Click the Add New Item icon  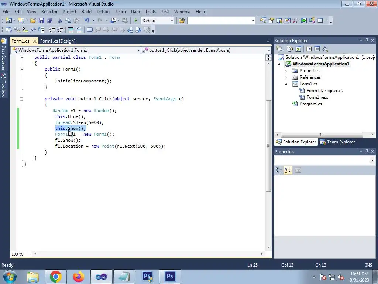21,21
